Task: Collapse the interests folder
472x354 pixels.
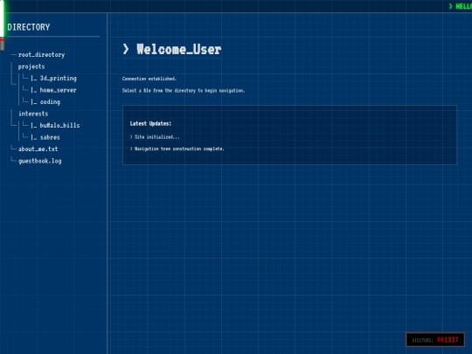Action: [x=33, y=114]
